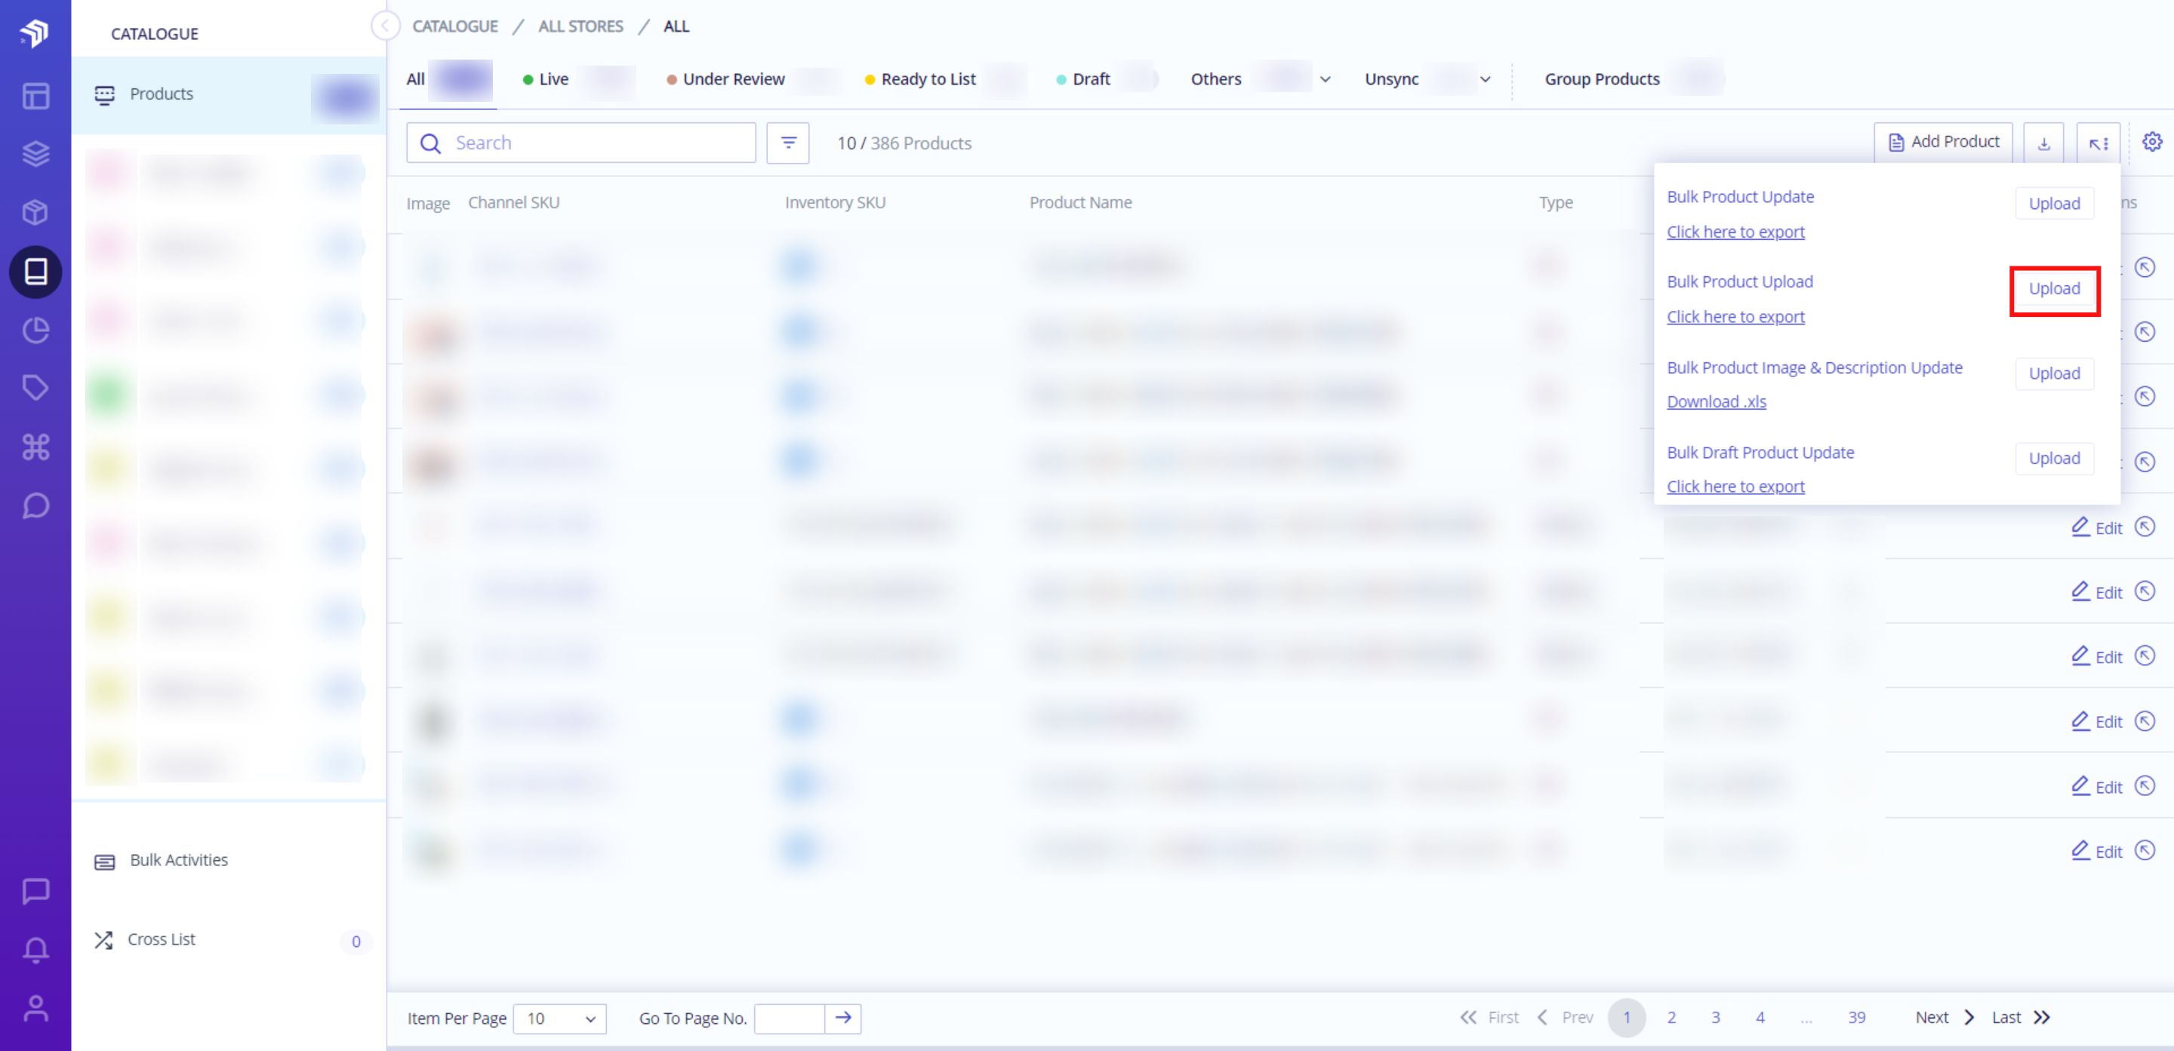Open the notifications bell icon
This screenshot has height=1051, width=2174.
pos(35,950)
